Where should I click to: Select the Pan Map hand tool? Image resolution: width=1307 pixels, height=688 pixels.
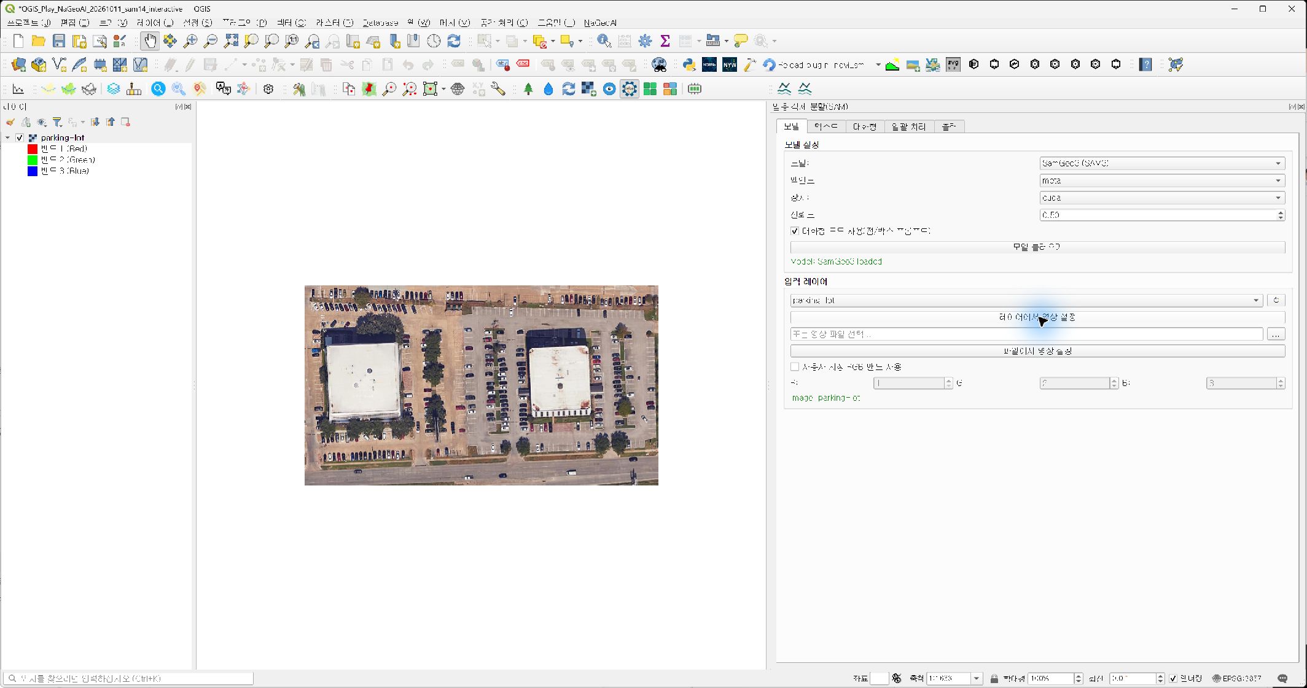click(x=150, y=41)
